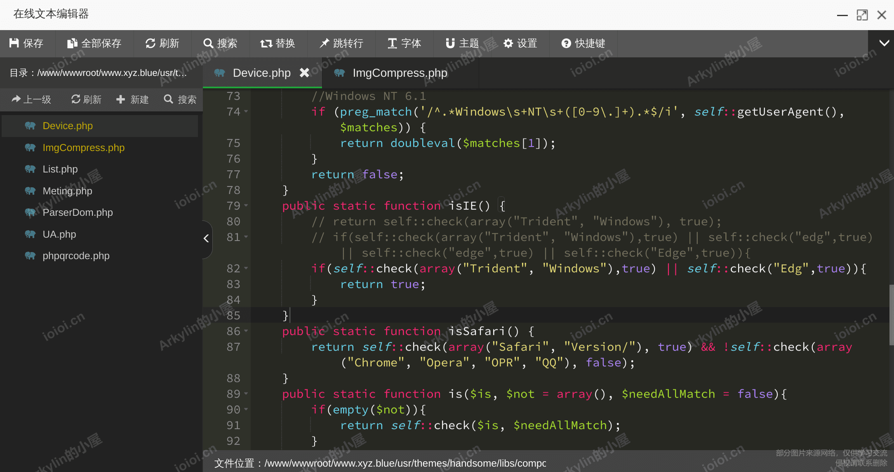Click line number 85 in the gutter
Viewport: 894px width, 472px height.
coord(233,316)
